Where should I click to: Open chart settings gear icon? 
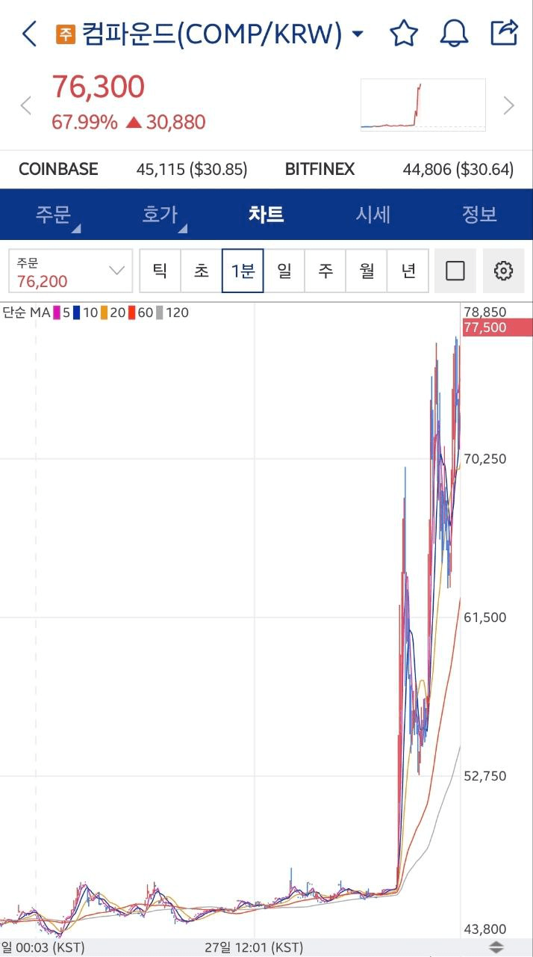click(504, 271)
